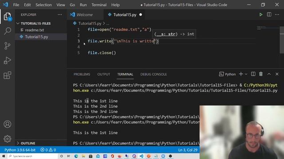Open the Run and Debug view
Viewport: 284px width, 159px height.
[8, 61]
